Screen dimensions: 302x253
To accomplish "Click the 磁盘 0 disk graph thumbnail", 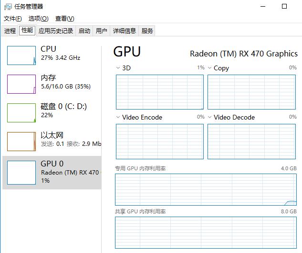I will point(21,113).
